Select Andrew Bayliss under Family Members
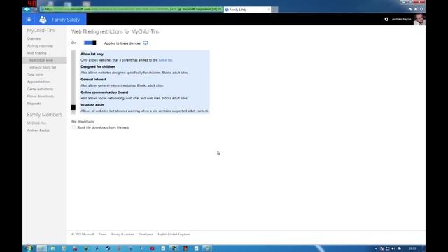This screenshot has height=252, width=448. (x=38, y=130)
